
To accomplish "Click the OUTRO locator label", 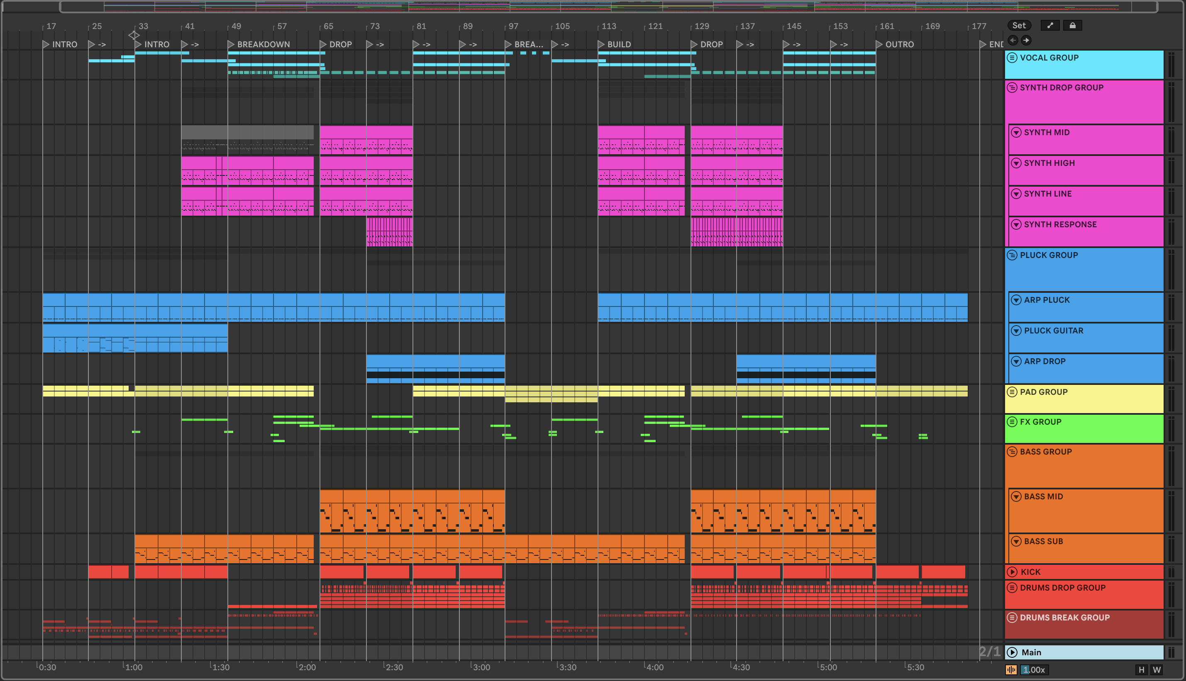I will coord(899,44).
